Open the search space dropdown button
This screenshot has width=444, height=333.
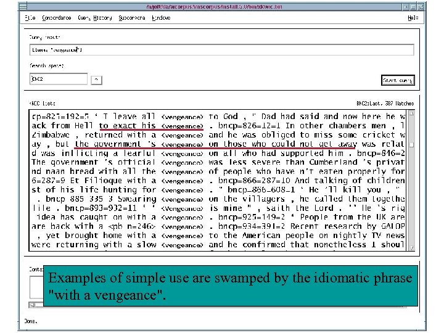click(x=96, y=80)
